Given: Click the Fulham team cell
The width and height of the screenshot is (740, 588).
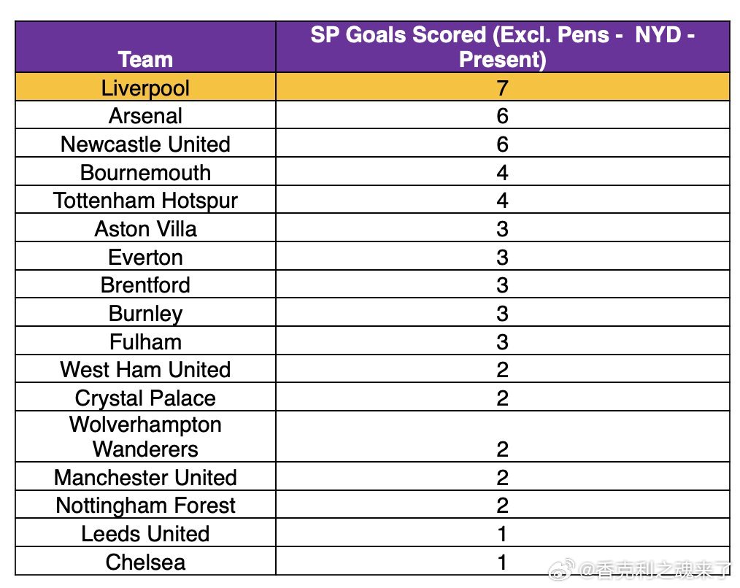Looking at the screenshot, I should click(145, 342).
